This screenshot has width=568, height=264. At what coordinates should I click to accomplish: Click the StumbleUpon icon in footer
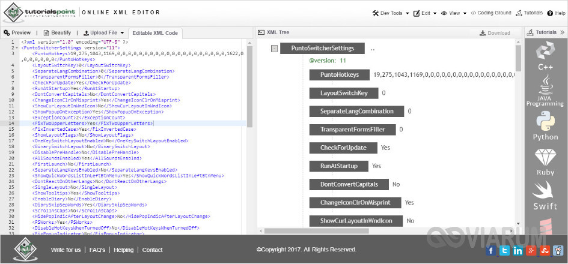(x=545, y=250)
